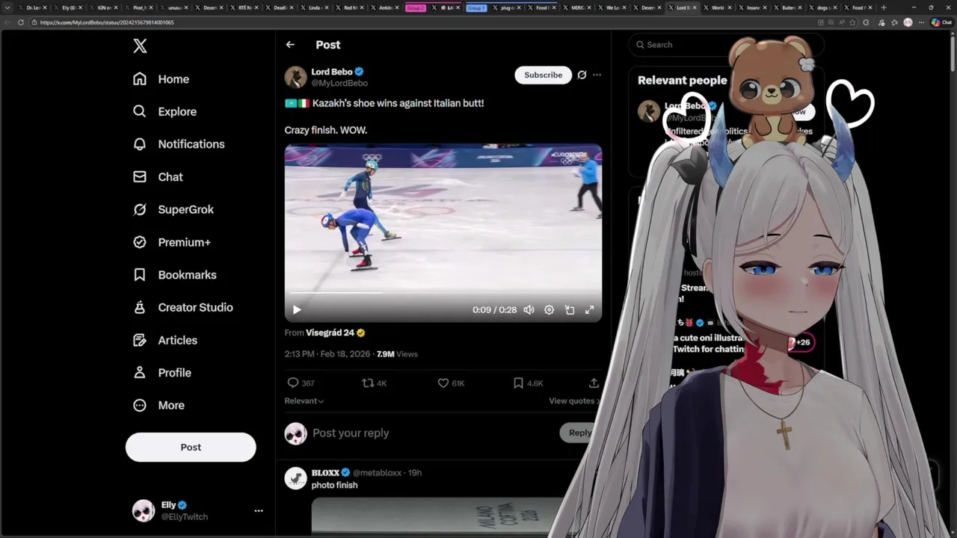Expand the pink Group 2 tab group
The height and width of the screenshot is (538, 957).
(x=416, y=7)
